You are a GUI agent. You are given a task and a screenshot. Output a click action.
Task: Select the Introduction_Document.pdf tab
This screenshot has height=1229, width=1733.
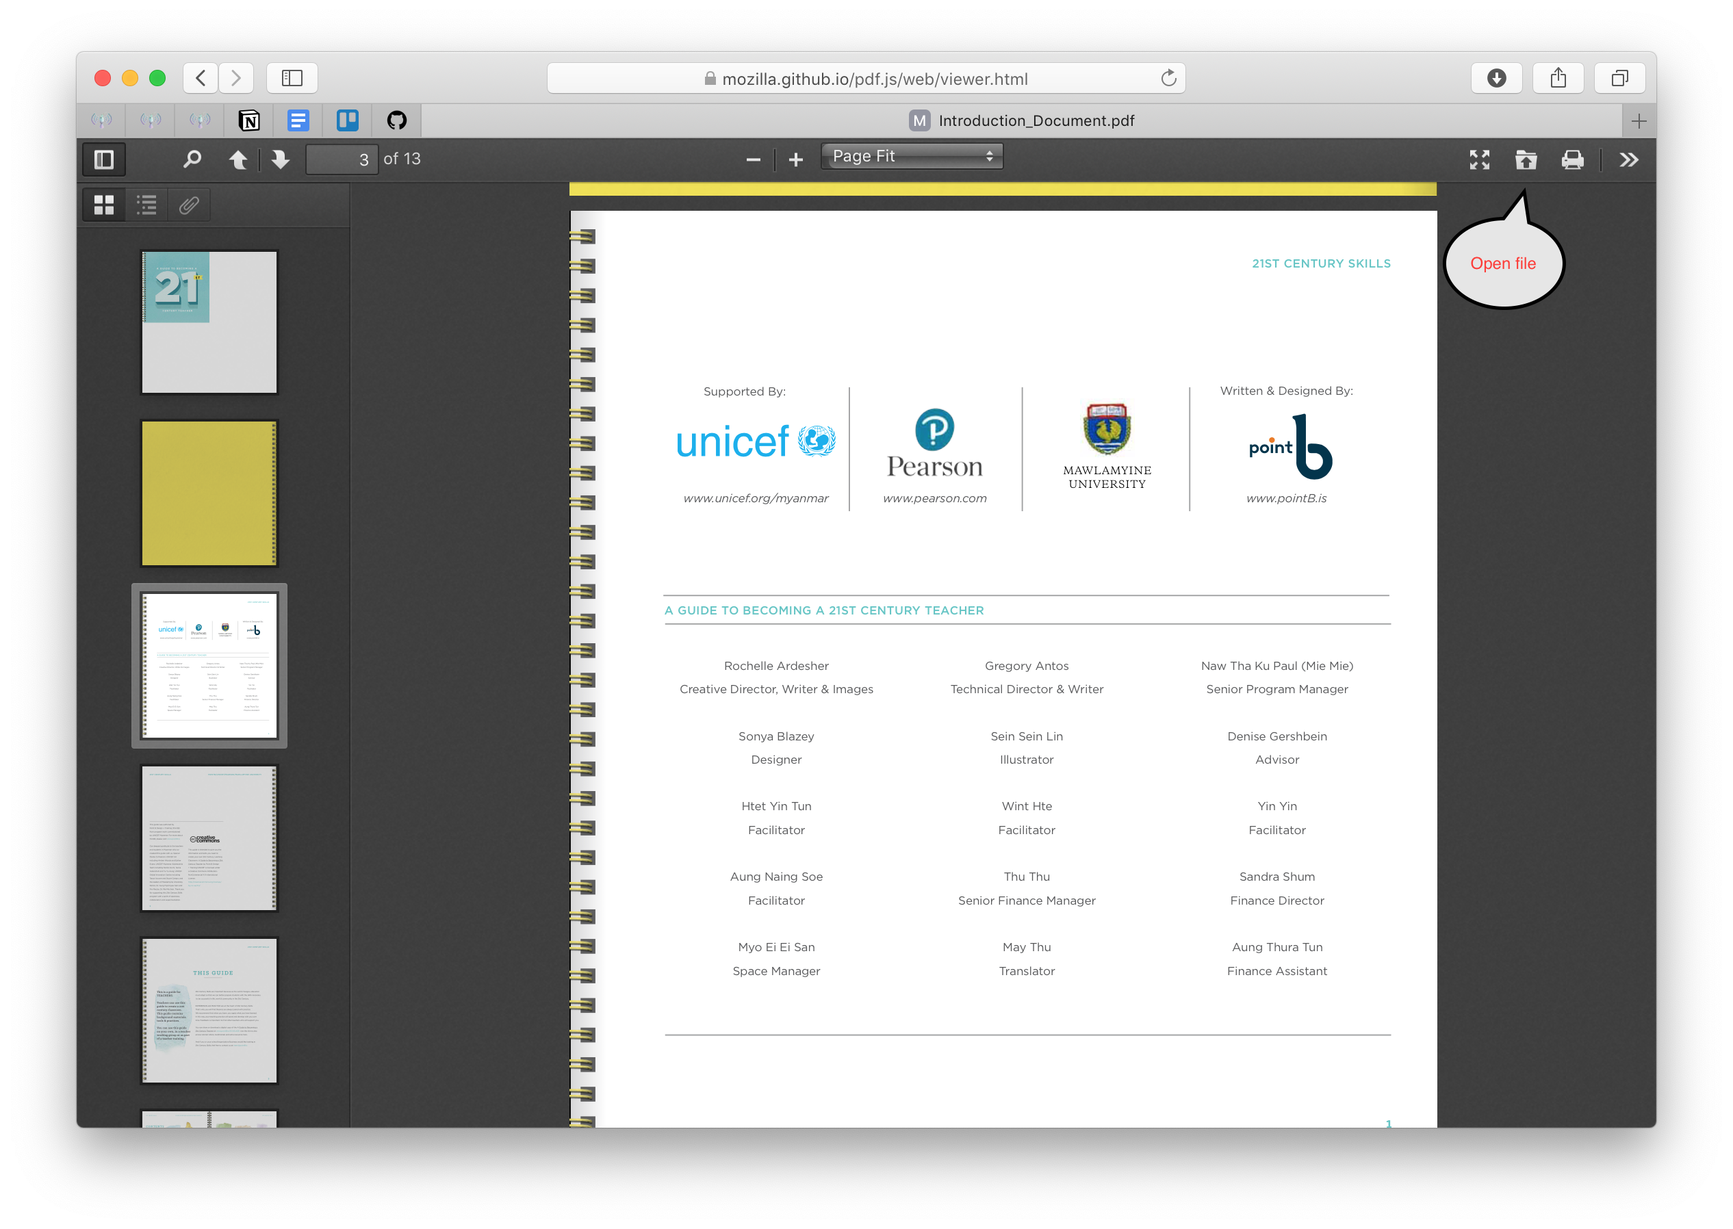point(1036,120)
